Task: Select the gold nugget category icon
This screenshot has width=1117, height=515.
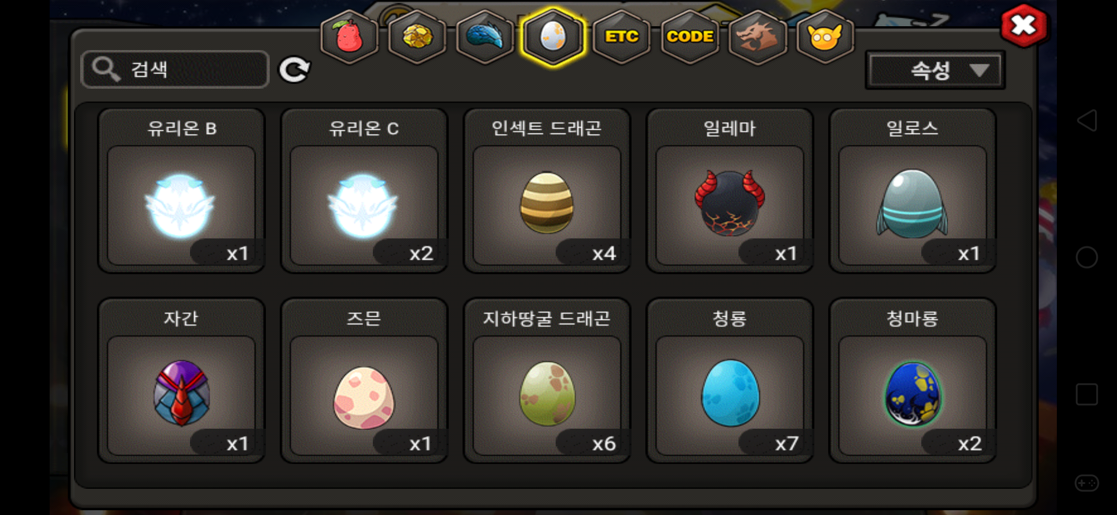Action: pyautogui.click(x=417, y=37)
